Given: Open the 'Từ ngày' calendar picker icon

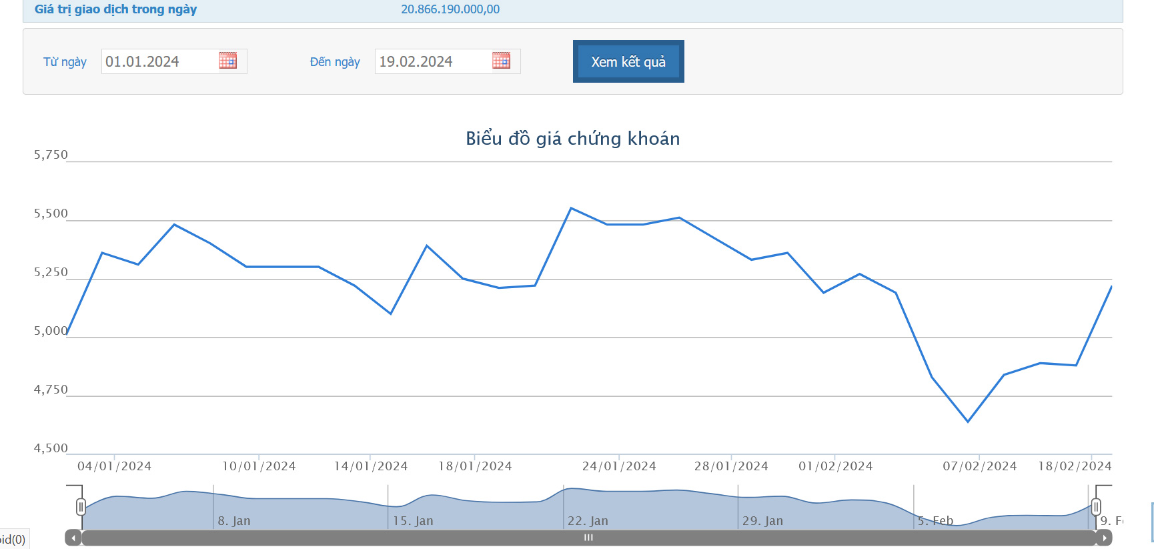Looking at the screenshot, I should click(227, 61).
